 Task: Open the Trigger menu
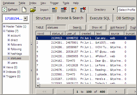pyautogui.click(x=54, y=3)
